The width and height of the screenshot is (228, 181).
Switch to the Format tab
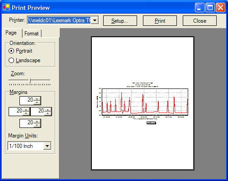[32, 34]
